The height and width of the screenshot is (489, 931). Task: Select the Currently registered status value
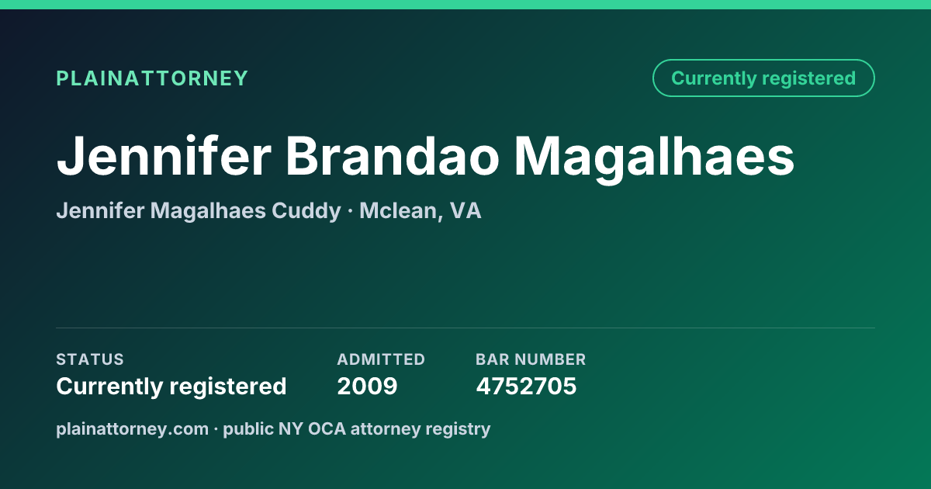pyautogui.click(x=171, y=387)
